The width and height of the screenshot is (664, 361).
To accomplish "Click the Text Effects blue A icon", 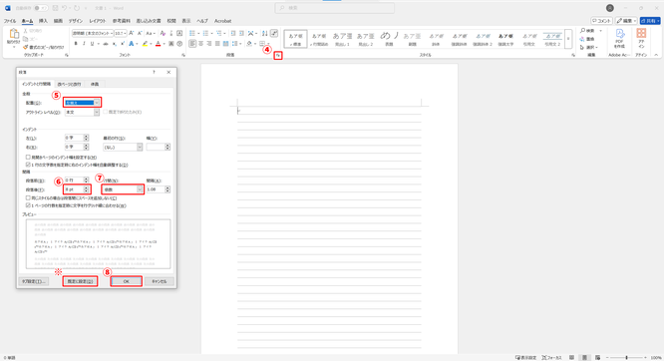I will (x=132, y=44).
